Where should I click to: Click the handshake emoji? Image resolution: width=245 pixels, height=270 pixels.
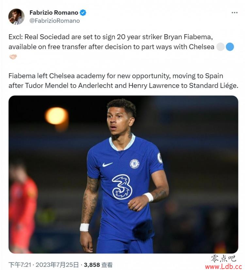pyautogui.click(x=13, y=57)
